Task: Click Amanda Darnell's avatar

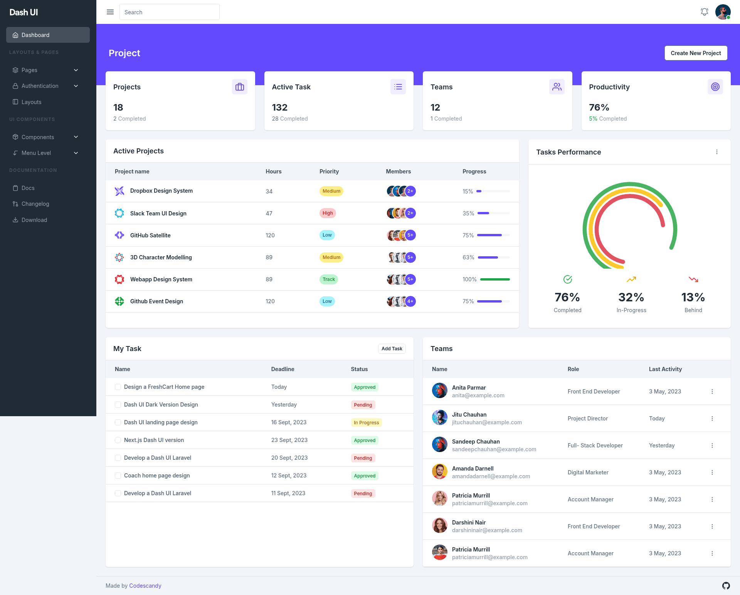Action: [x=440, y=472]
